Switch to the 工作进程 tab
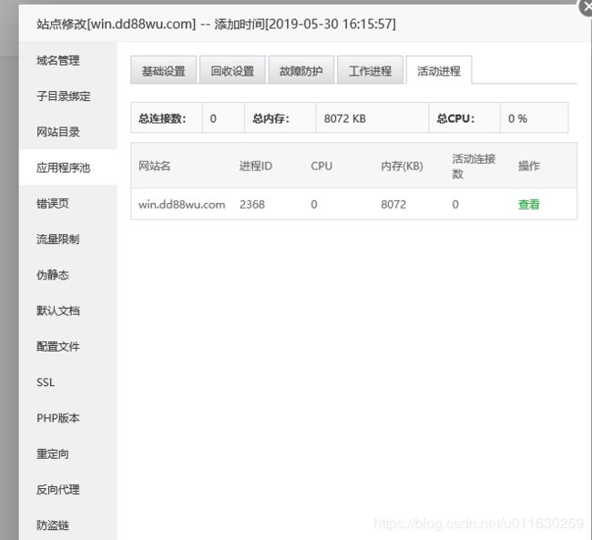This screenshot has height=540, width=592. point(370,70)
